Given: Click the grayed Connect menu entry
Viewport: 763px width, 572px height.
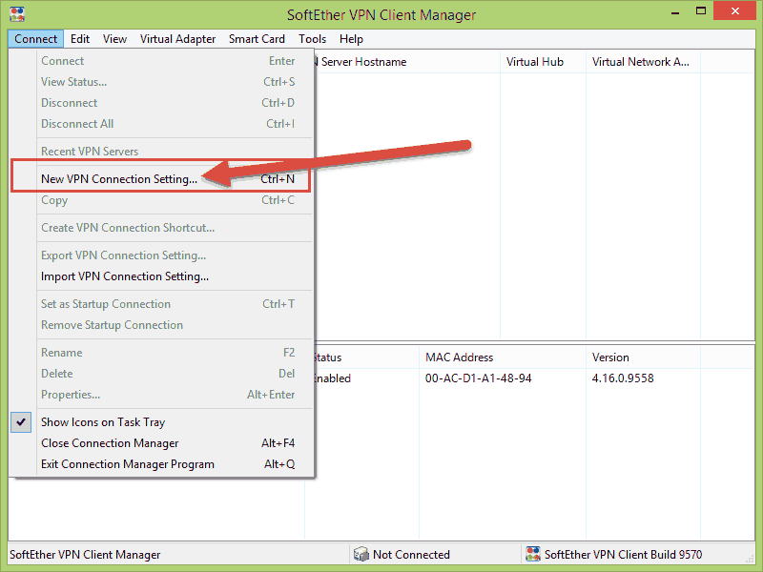Looking at the screenshot, I should [160, 61].
